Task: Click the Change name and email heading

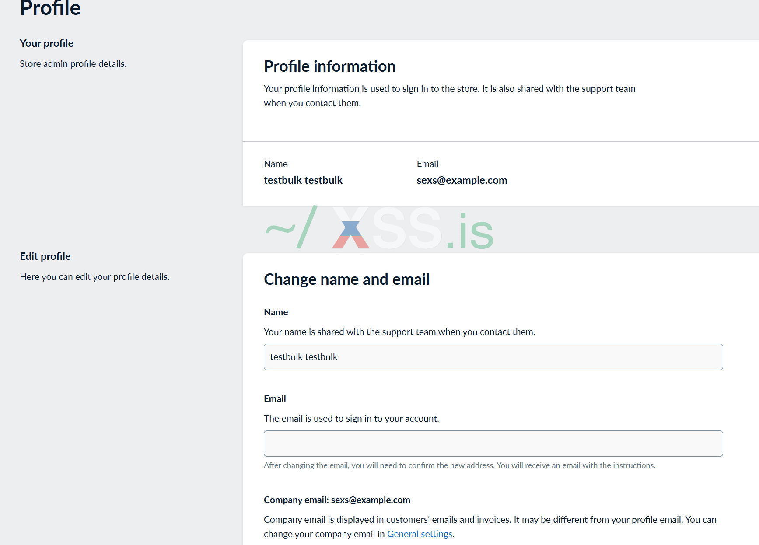Action: [346, 279]
